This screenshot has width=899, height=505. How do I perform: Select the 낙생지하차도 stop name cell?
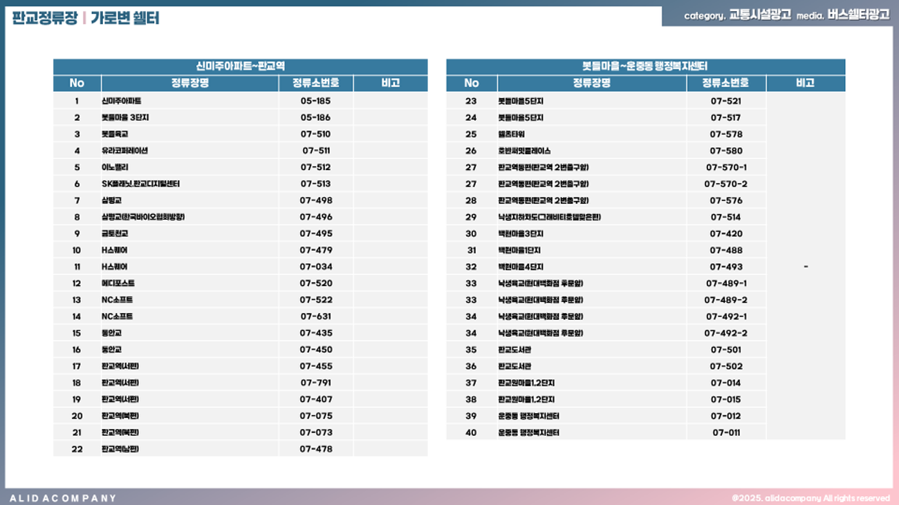(x=549, y=217)
